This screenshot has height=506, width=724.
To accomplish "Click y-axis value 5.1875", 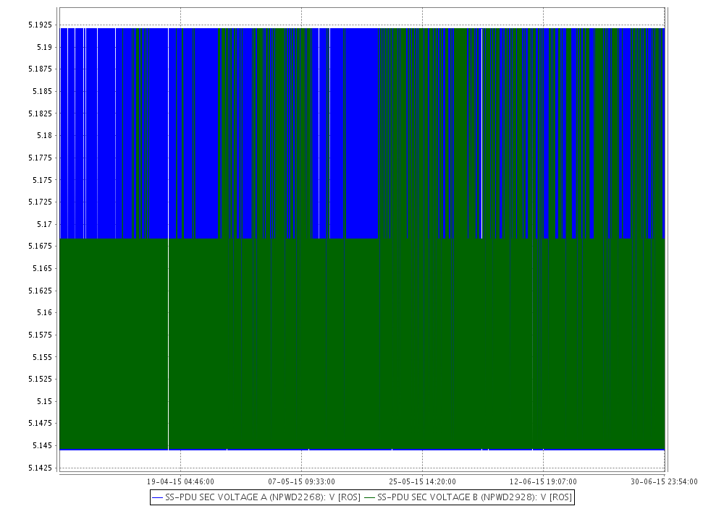I will point(40,69).
